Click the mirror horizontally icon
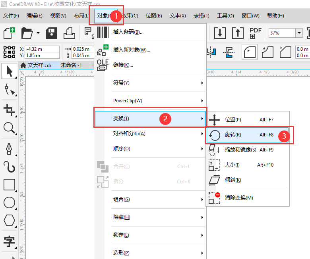 click(211, 52)
